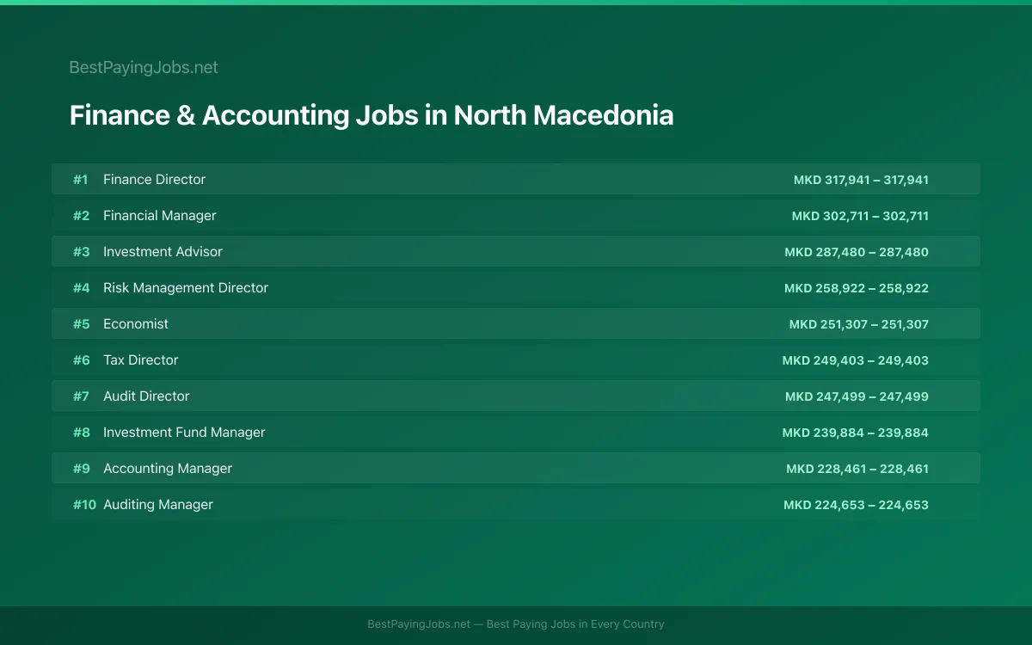Click the #9 rank number
The height and width of the screenshot is (645, 1032).
[x=81, y=469]
